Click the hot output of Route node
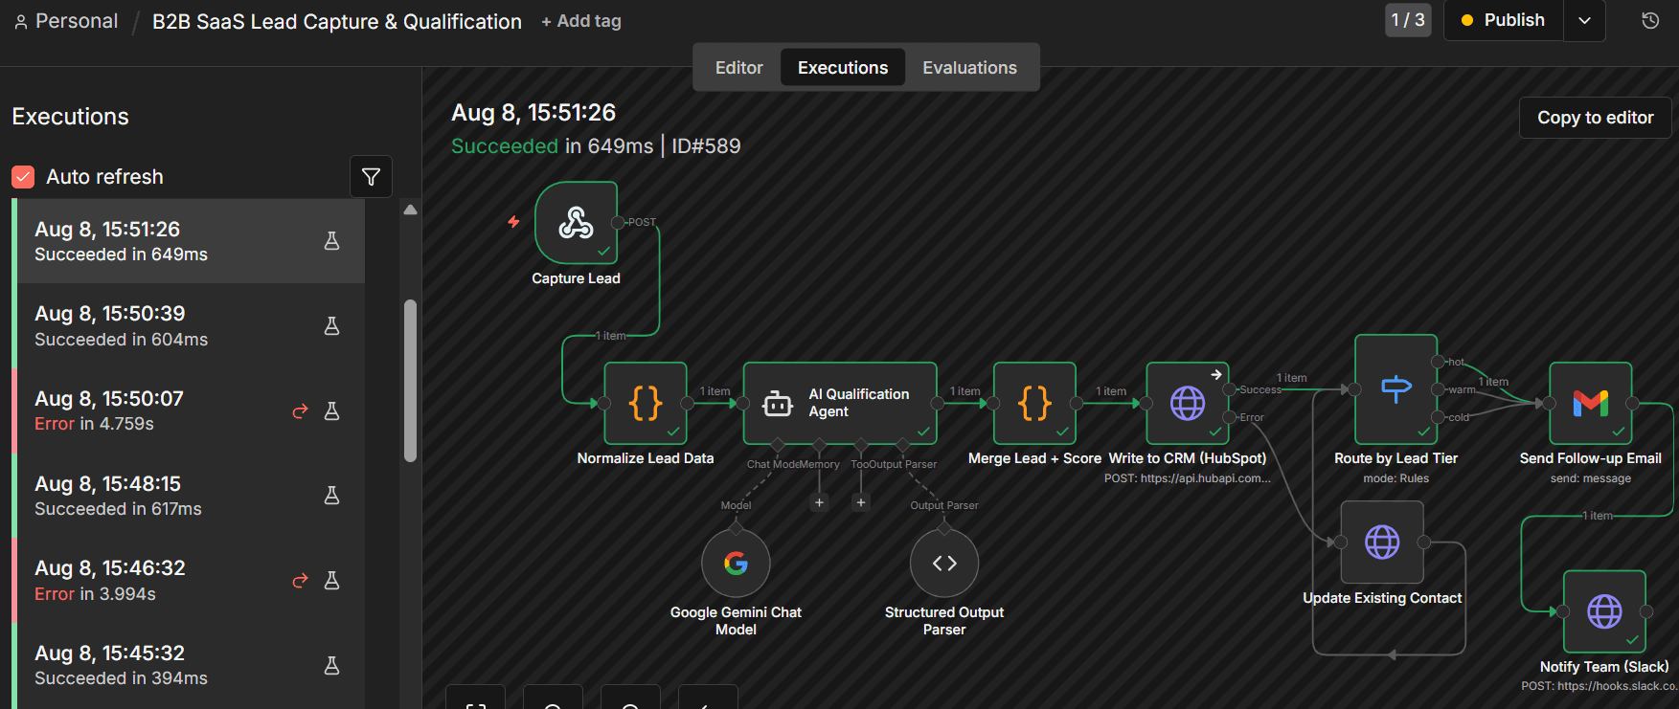Screen dimensions: 1679x709 click(1438, 362)
